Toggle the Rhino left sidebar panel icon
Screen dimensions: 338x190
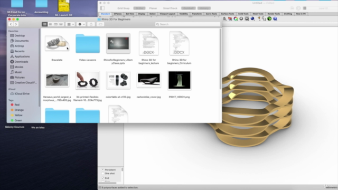tap(102, 8)
